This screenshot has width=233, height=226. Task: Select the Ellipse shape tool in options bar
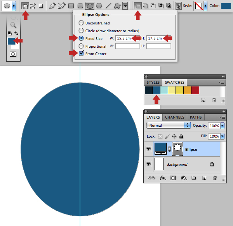[90, 6]
